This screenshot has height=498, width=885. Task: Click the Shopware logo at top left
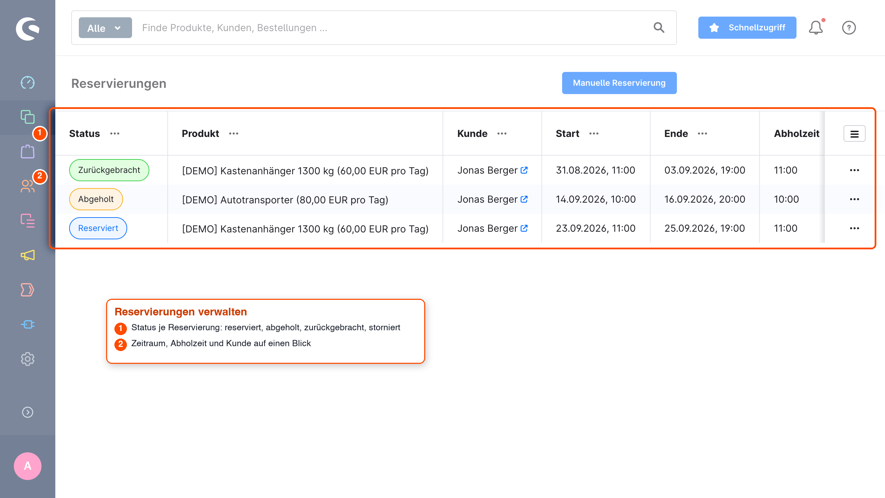click(28, 29)
